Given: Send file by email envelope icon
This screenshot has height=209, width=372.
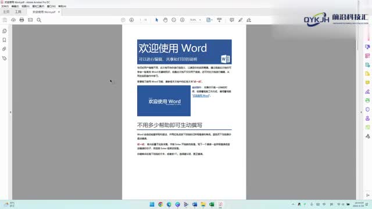Looking at the screenshot, I should click(x=30, y=20).
